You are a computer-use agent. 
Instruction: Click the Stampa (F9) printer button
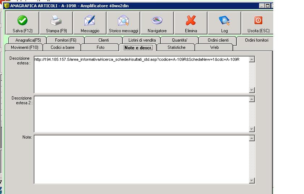pyautogui.click(x=56, y=23)
